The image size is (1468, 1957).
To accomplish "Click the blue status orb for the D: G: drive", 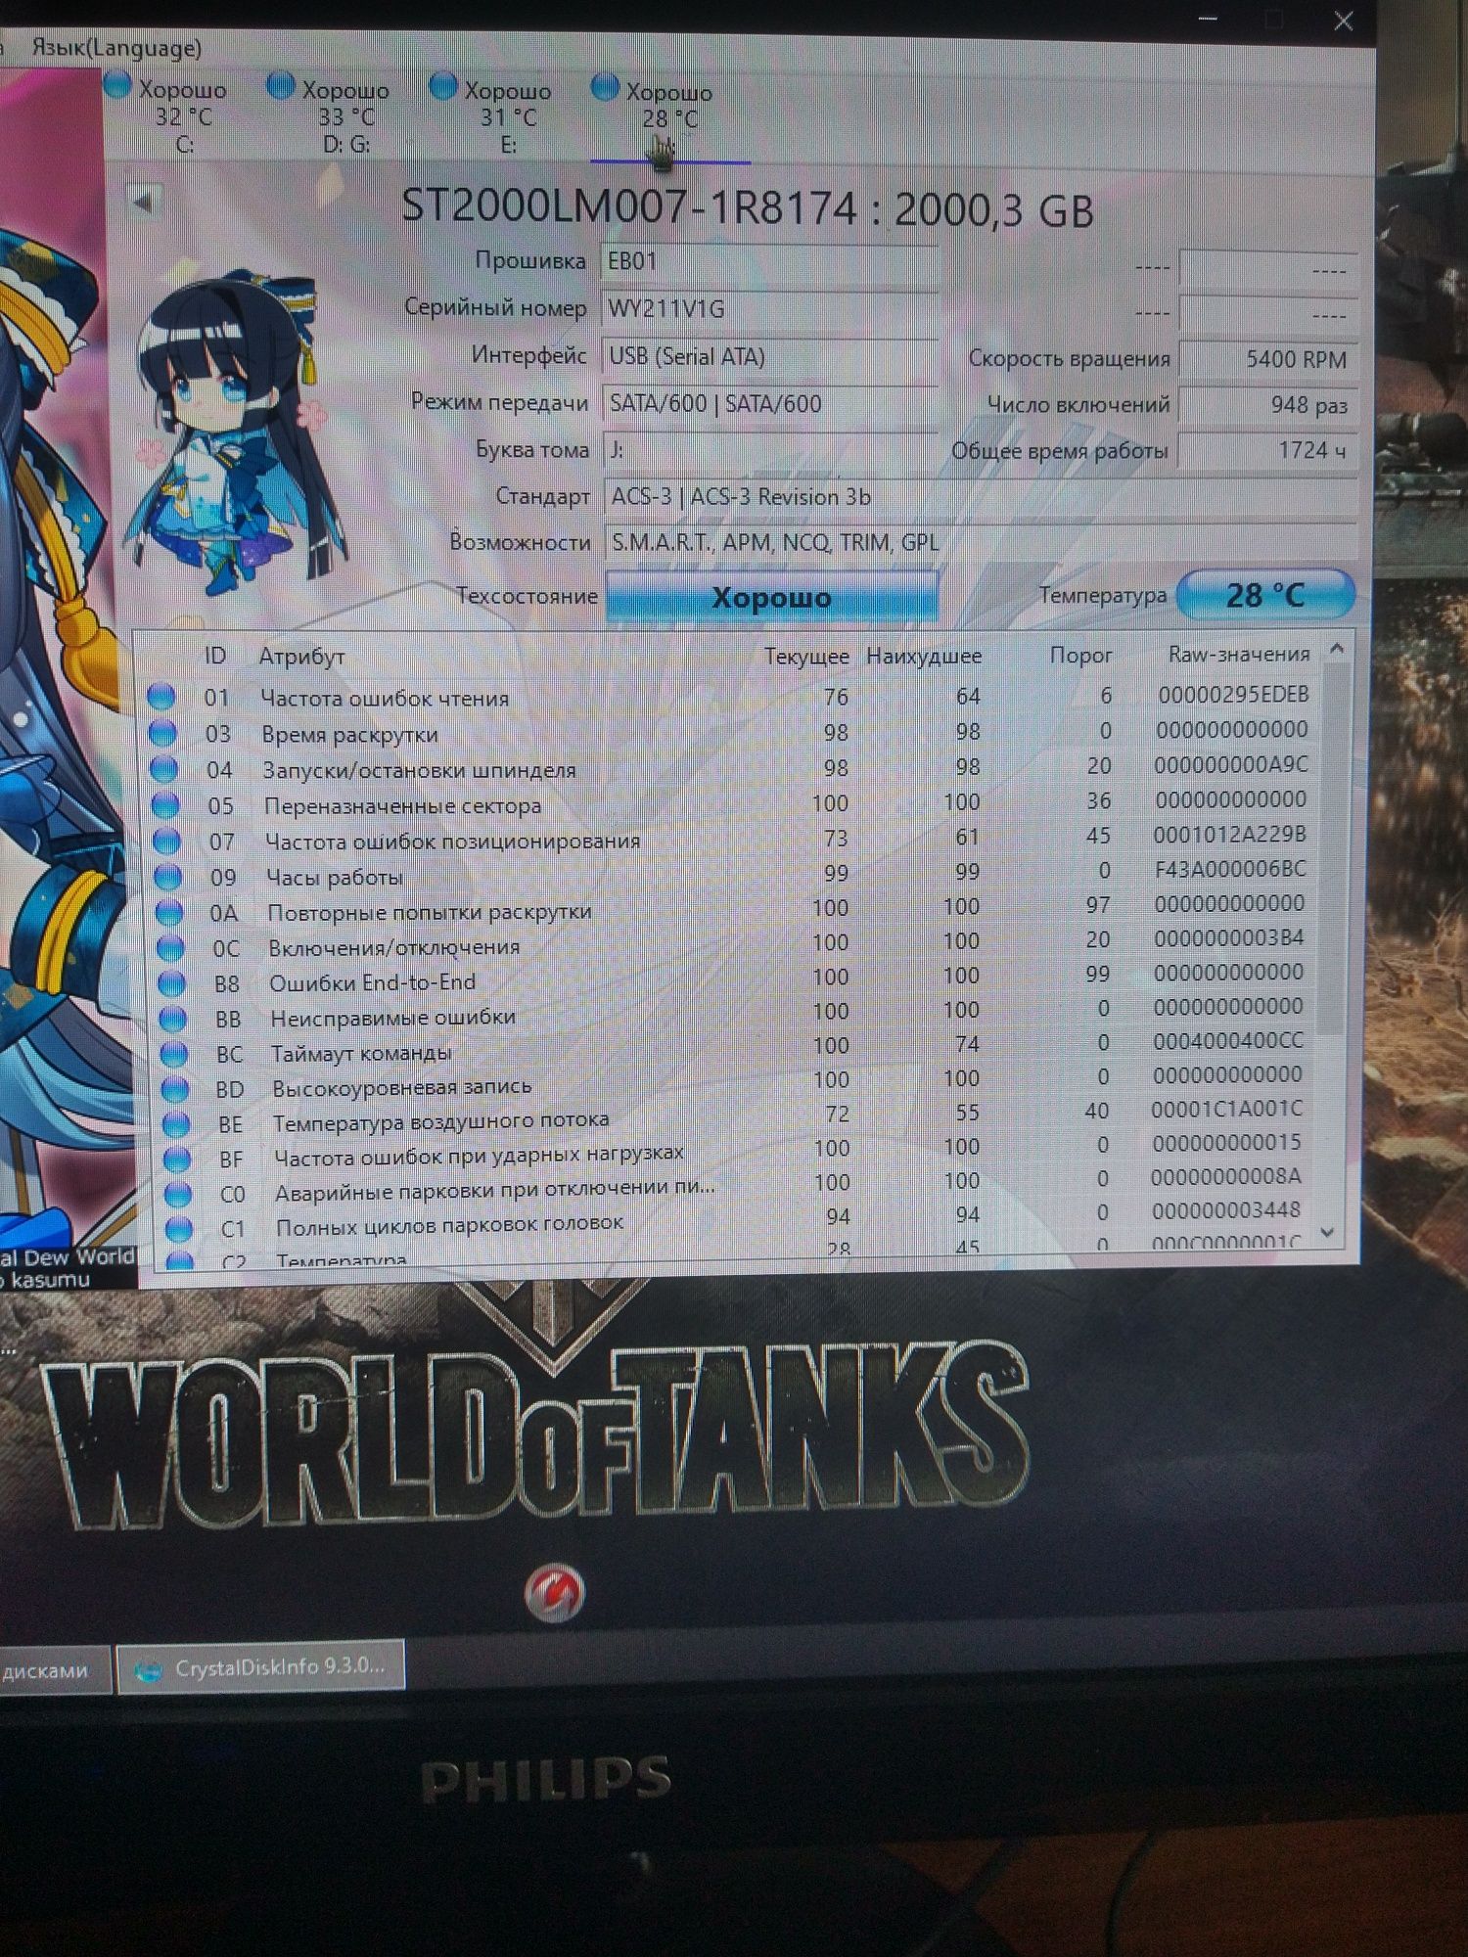I will pyautogui.click(x=281, y=86).
